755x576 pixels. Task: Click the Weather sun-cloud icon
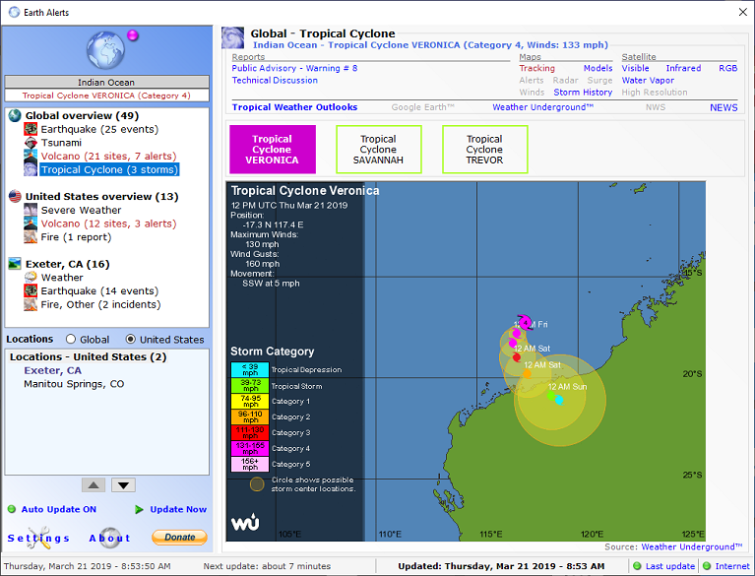31,278
